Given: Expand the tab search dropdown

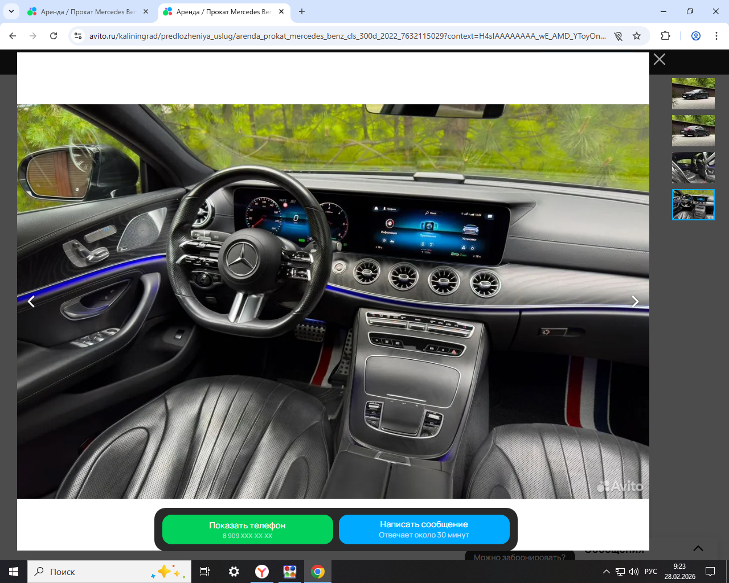Looking at the screenshot, I should coord(11,11).
